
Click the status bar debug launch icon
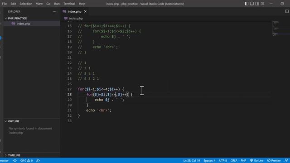point(38,160)
